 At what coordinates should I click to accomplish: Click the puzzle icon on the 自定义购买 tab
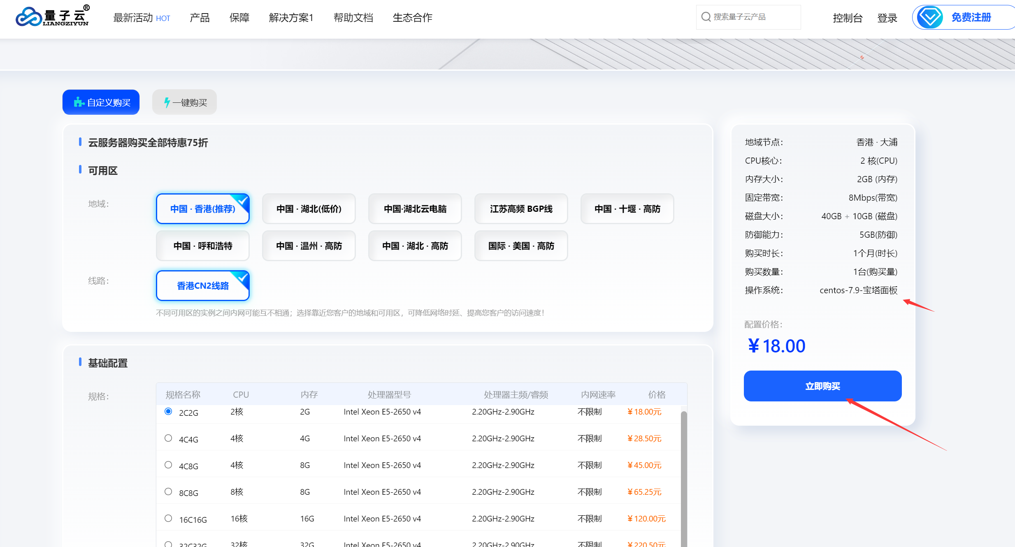(78, 102)
